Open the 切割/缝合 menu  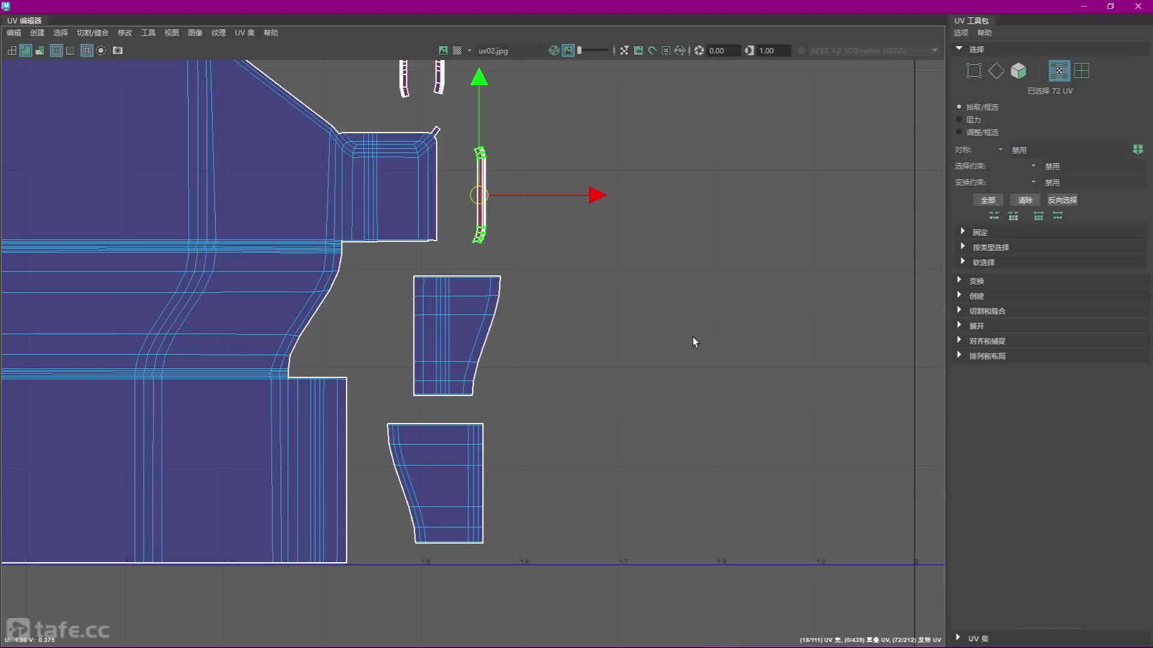pos(92,33)
